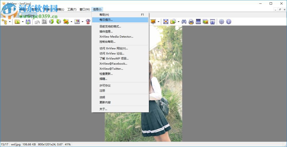Image resolution: width=287 pixels, height=147 pixels.
Task: Select 检查更新... menu entry
Action: (x=120, y=74)
